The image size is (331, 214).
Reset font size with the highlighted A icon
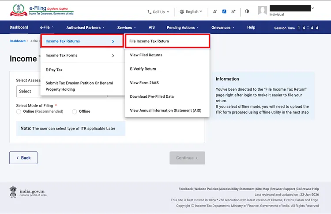point(224,11)
